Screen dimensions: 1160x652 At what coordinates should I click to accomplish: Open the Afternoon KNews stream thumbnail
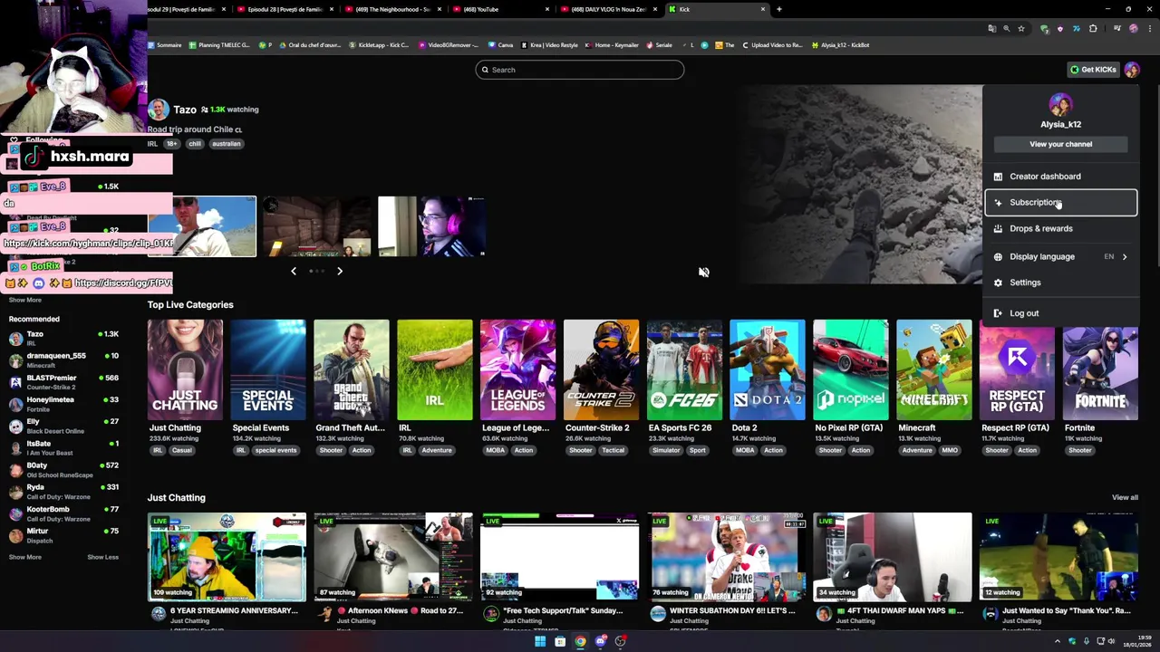pos(393,557)
